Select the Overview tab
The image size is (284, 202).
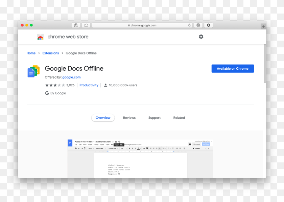point(103,118)
